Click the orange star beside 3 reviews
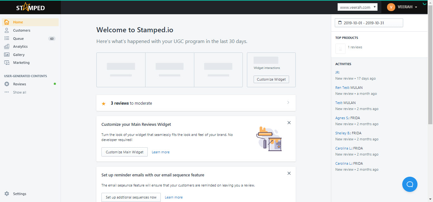This screenshot has width=433, height=202. [104, 103]
